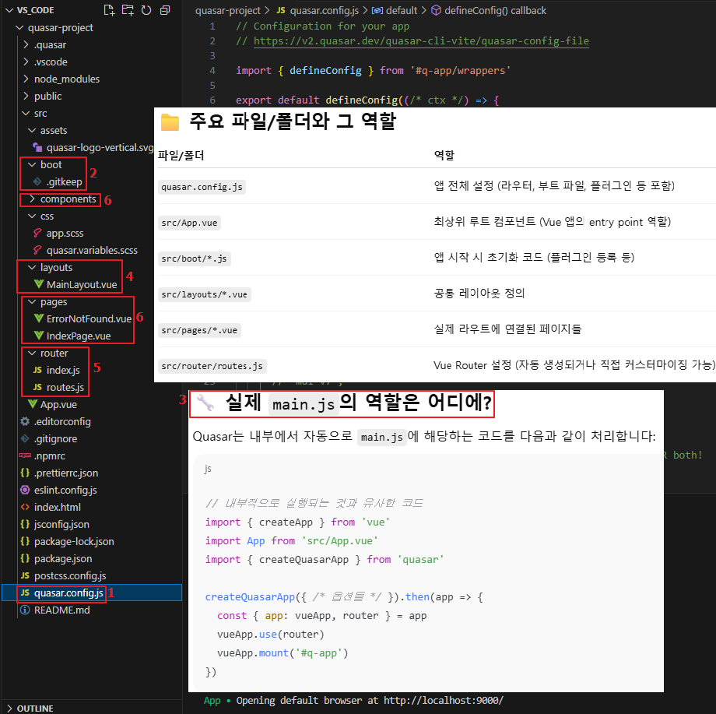Click the HTML icon beside index.html

pyautogui.click(x=25, y=507)
